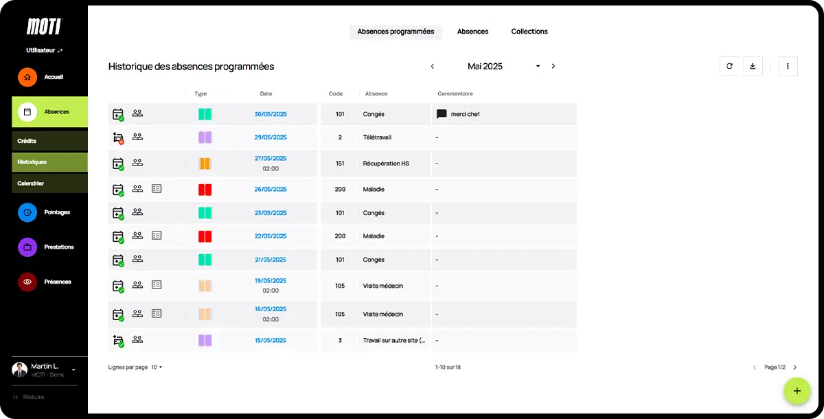
Task: Click the Présences eye icon in sidebar
Action: point(27,282)
